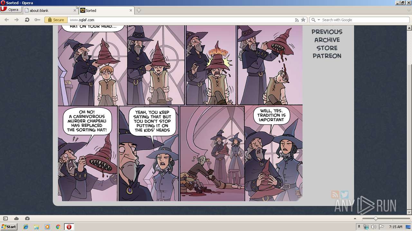Focus the www.oglaf.com address field
The width and height of the screenshot is (412, 231).
point(180,20)
